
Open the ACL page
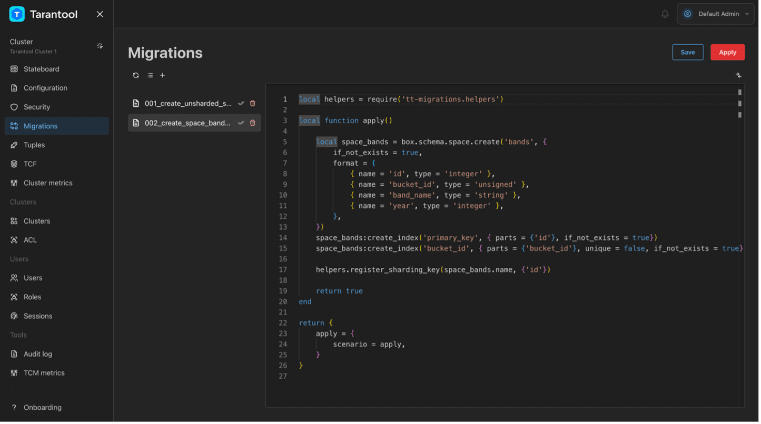click(57, 240)
